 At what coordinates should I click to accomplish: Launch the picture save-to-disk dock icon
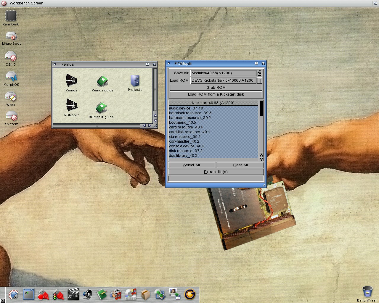(175, 294)
